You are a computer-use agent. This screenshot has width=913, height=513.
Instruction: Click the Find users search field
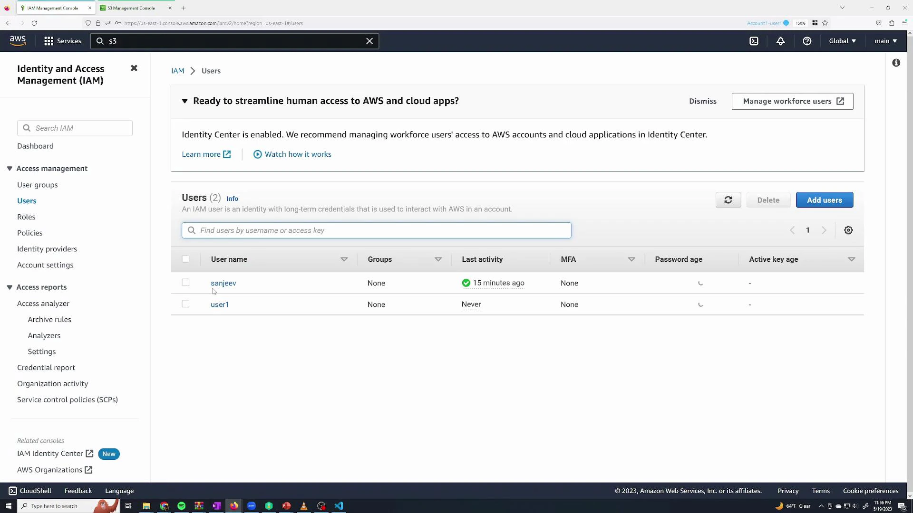[x=376, y=230]
